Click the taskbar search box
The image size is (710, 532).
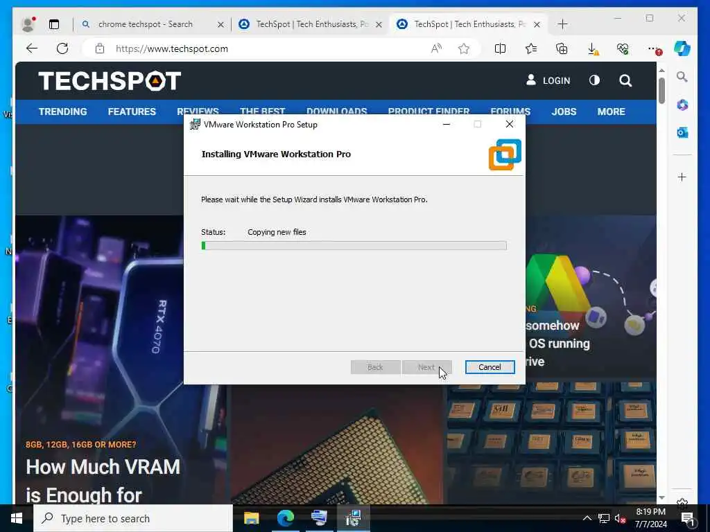point(133,518)
